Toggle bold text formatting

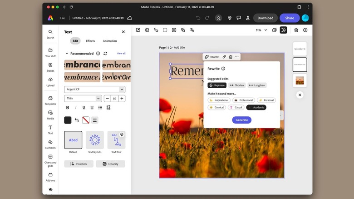click(68, 108)
